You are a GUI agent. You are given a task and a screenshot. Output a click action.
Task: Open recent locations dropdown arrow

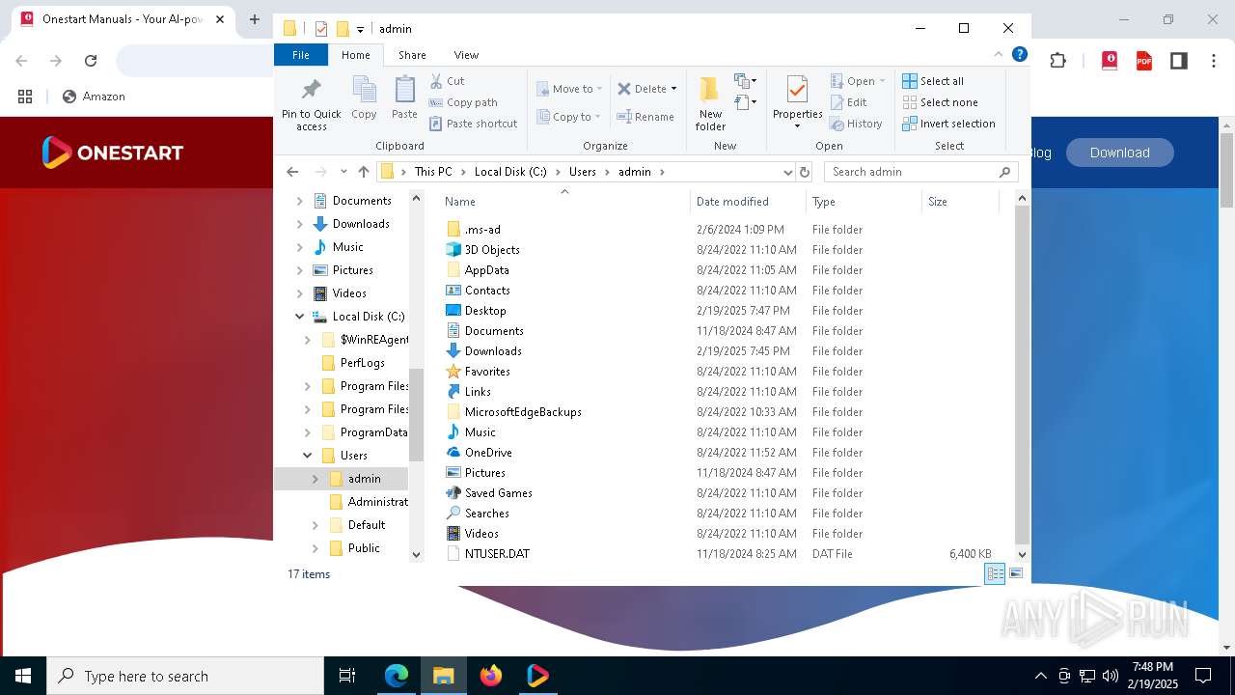(x=343, y=172)
